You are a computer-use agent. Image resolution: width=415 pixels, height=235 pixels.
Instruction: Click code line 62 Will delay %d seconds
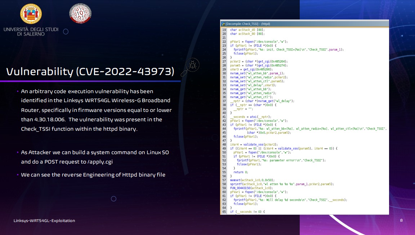[290, 200]
